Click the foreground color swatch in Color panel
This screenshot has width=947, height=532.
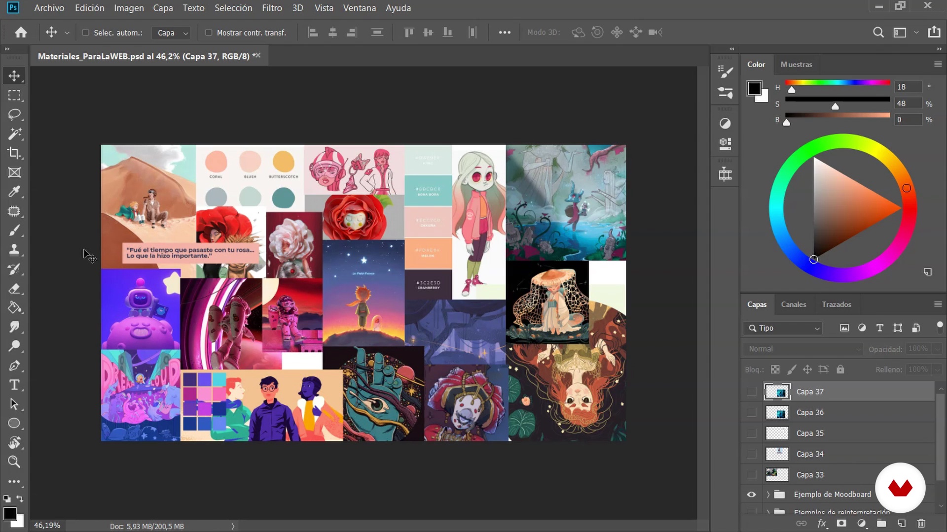(754, 88)
